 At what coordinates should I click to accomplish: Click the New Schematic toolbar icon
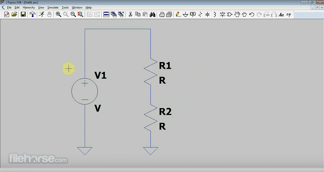tap(7, 14)
